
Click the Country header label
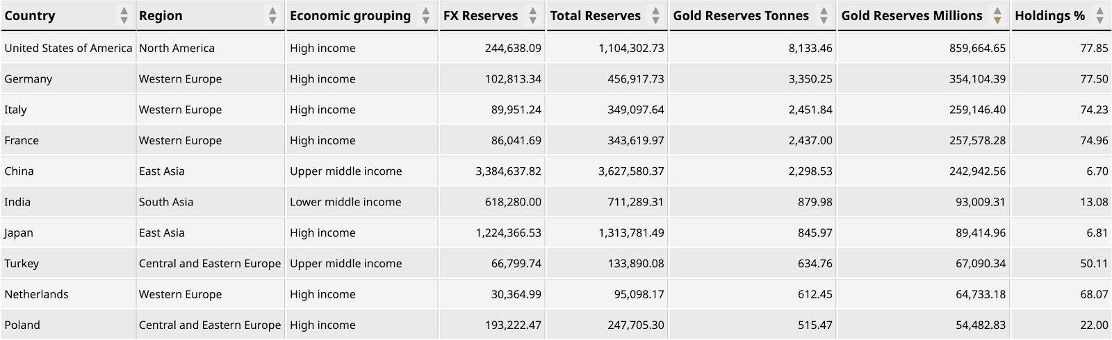(x=30, y=15)
